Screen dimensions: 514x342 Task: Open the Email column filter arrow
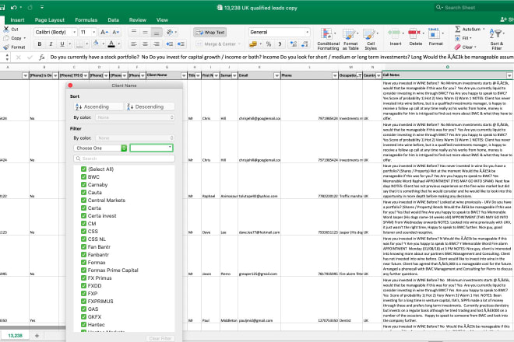[276, 75]
